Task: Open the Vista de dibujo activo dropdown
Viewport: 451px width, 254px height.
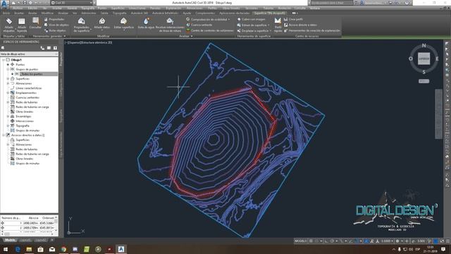Action: (29, 54)
